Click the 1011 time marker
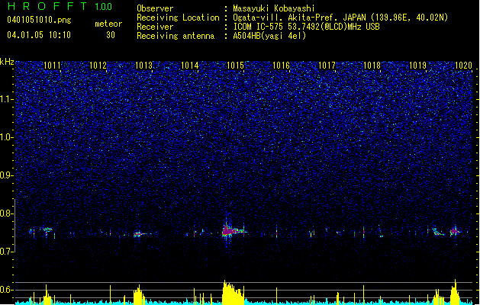Screen dimensions: 480x305 coord(53,66)
